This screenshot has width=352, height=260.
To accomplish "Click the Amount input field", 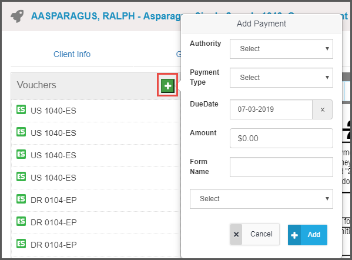I will click(x=281, y=138).
